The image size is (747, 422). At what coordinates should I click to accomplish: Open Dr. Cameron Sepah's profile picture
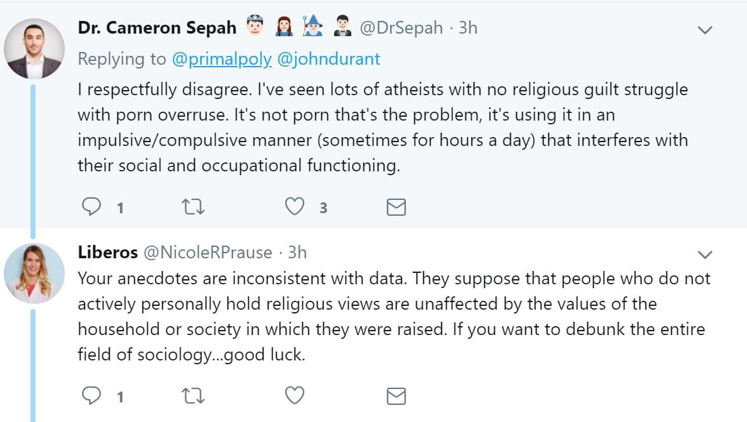pyautogui.click(x=34, y=48)
